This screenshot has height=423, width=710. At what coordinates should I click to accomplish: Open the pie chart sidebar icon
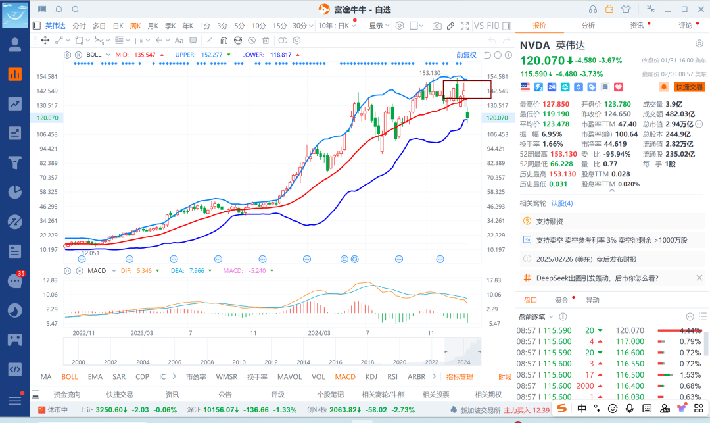pyautogui.click(x=15, y=192)
